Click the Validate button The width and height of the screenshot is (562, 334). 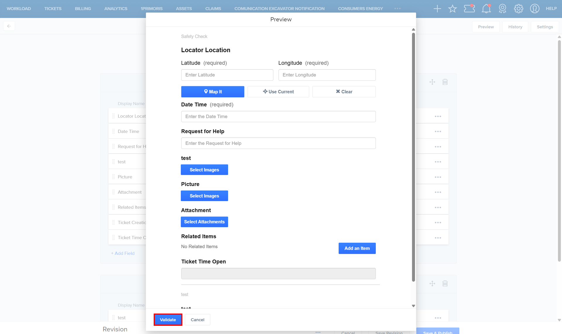point(168,320)
